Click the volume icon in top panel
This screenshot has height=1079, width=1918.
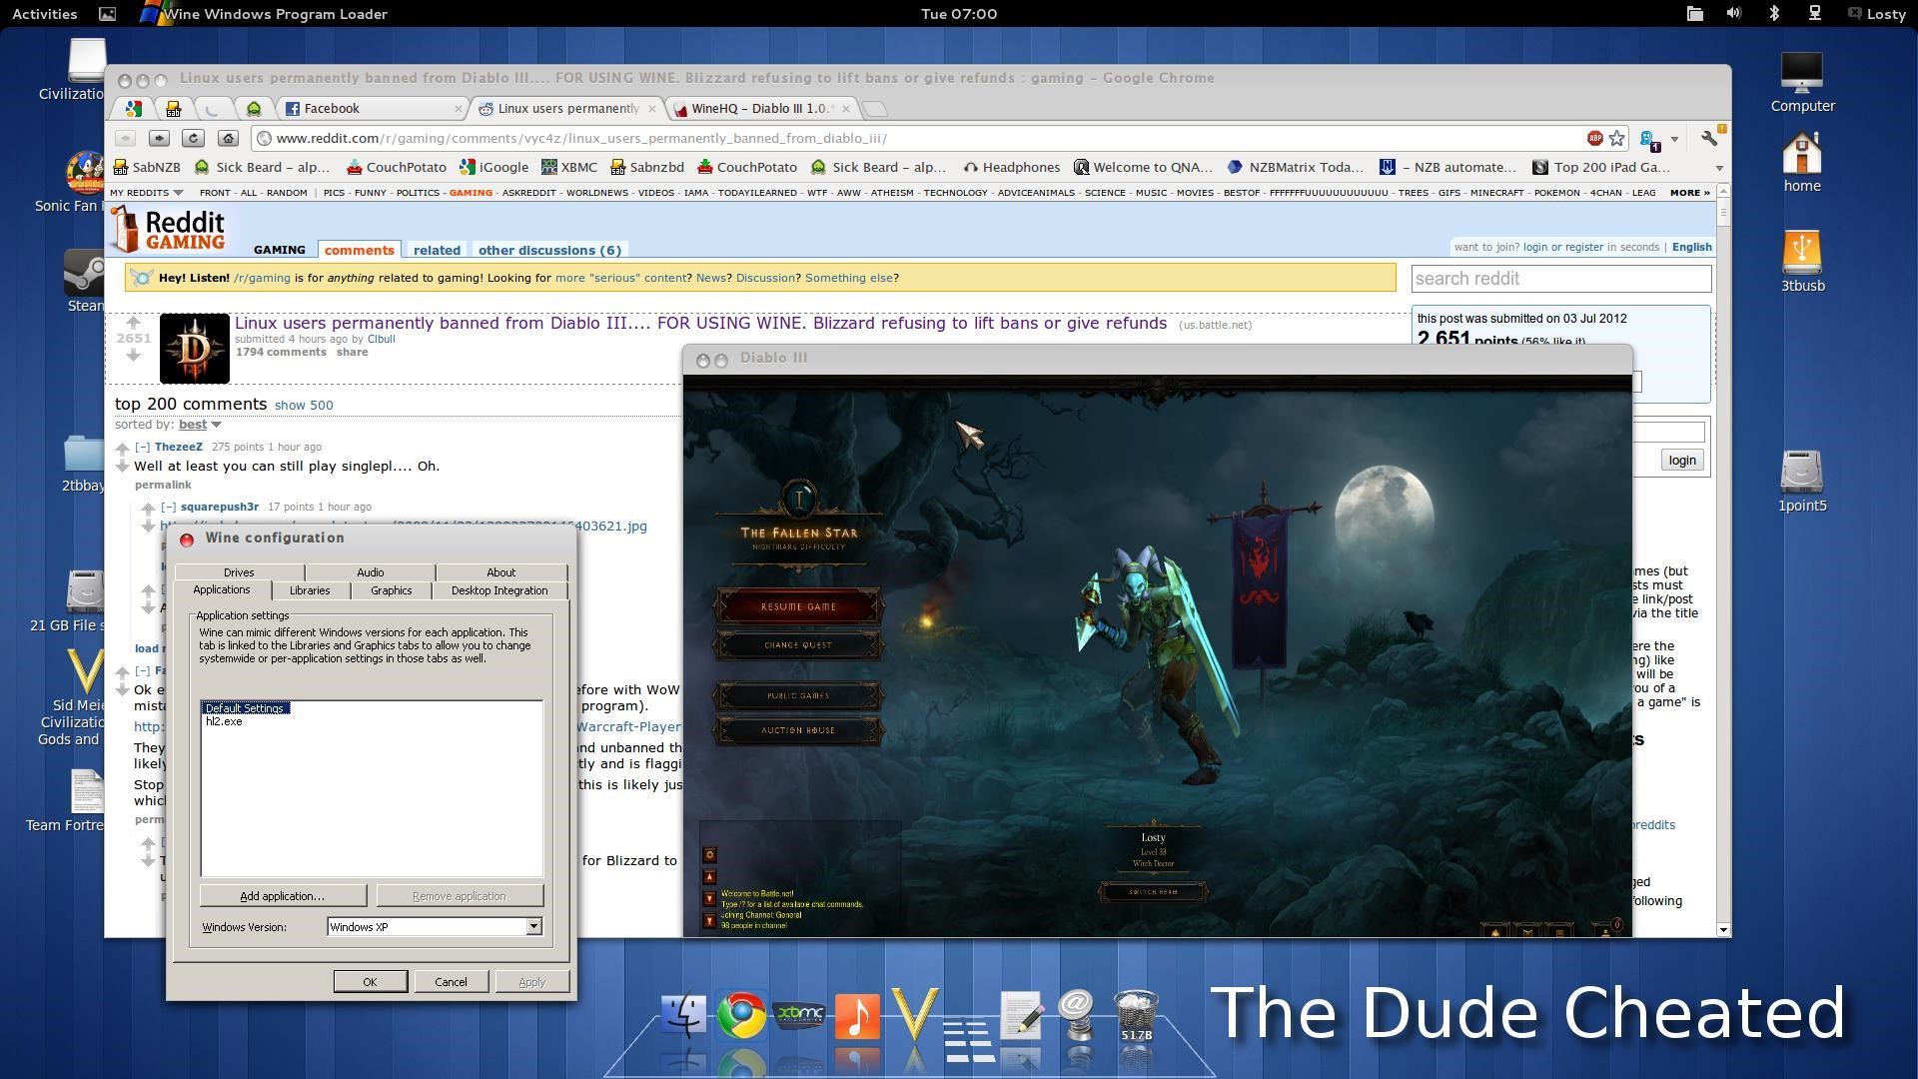pyautogui.click(x=1733, y=13)
